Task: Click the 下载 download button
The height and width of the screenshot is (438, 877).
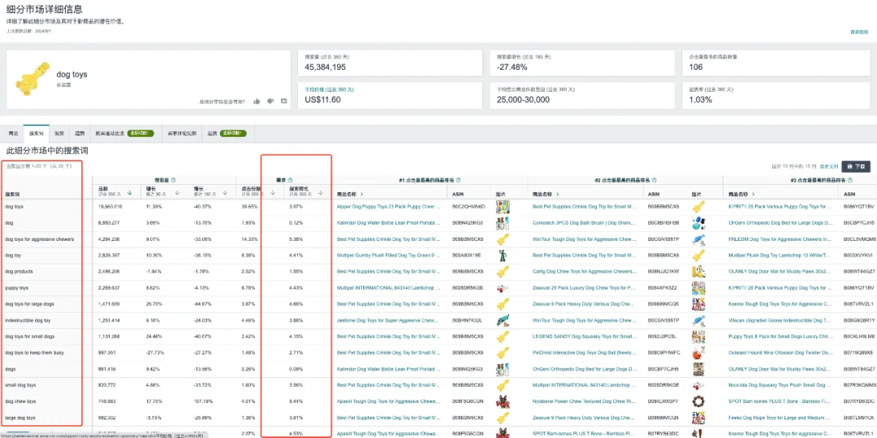Action: click(x=856, y=166)
